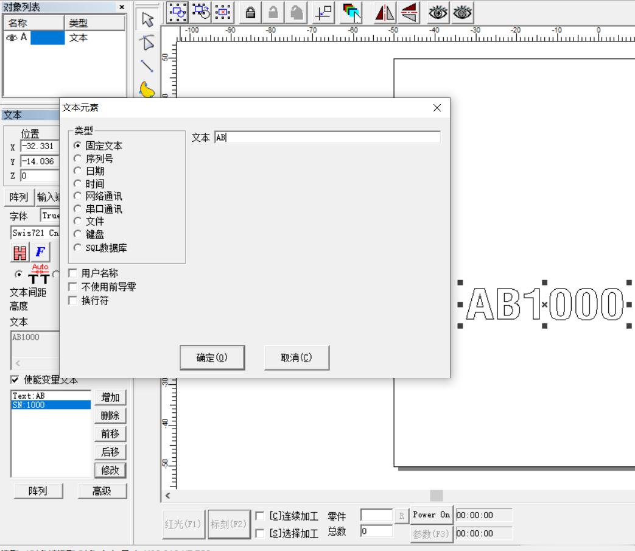Screen dimensions: 635x551
Task: Mirror object horizontally
Action: (384, 13)
